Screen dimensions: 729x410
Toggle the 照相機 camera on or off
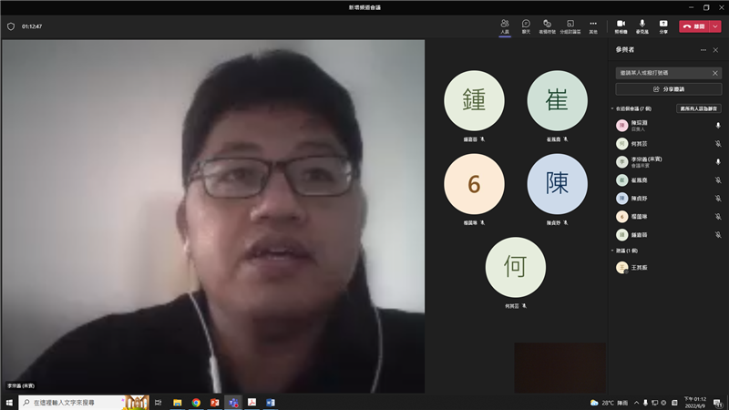pyautogui.click(x=621, y=26)
